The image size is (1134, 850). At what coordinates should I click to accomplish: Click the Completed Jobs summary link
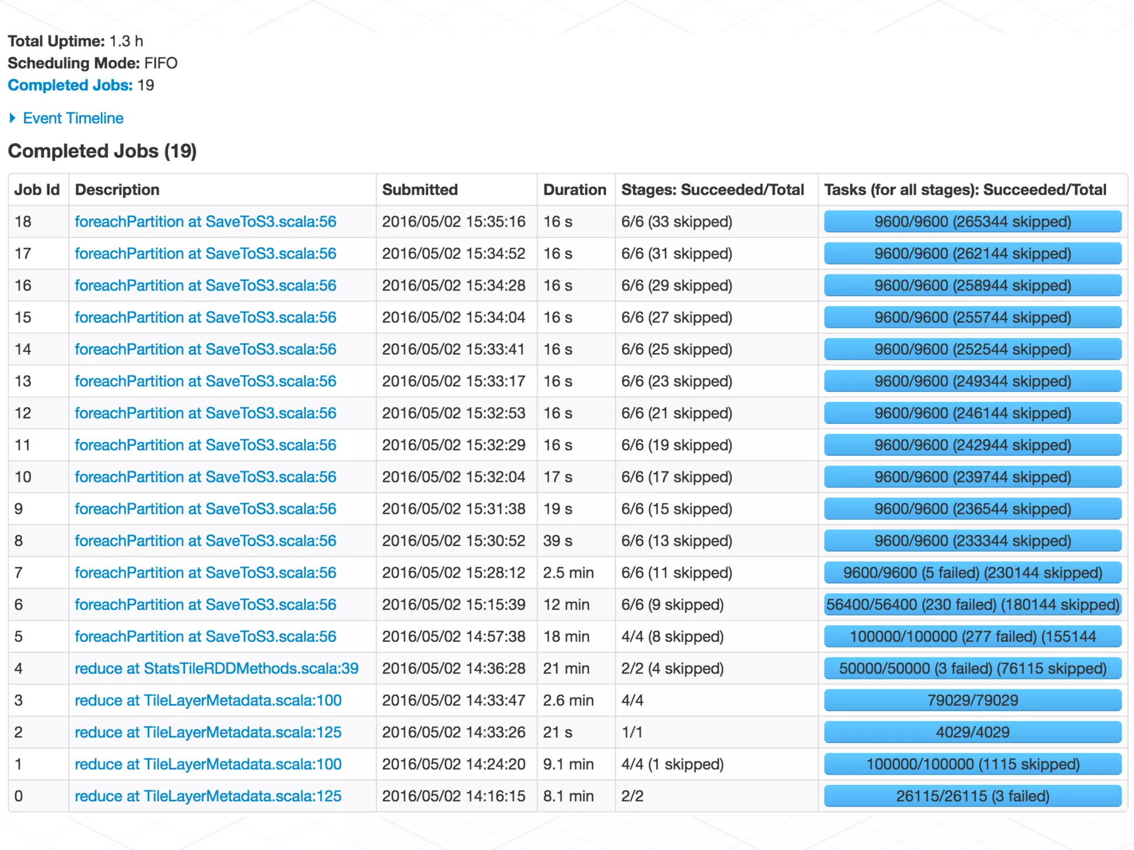click(70, 85)
